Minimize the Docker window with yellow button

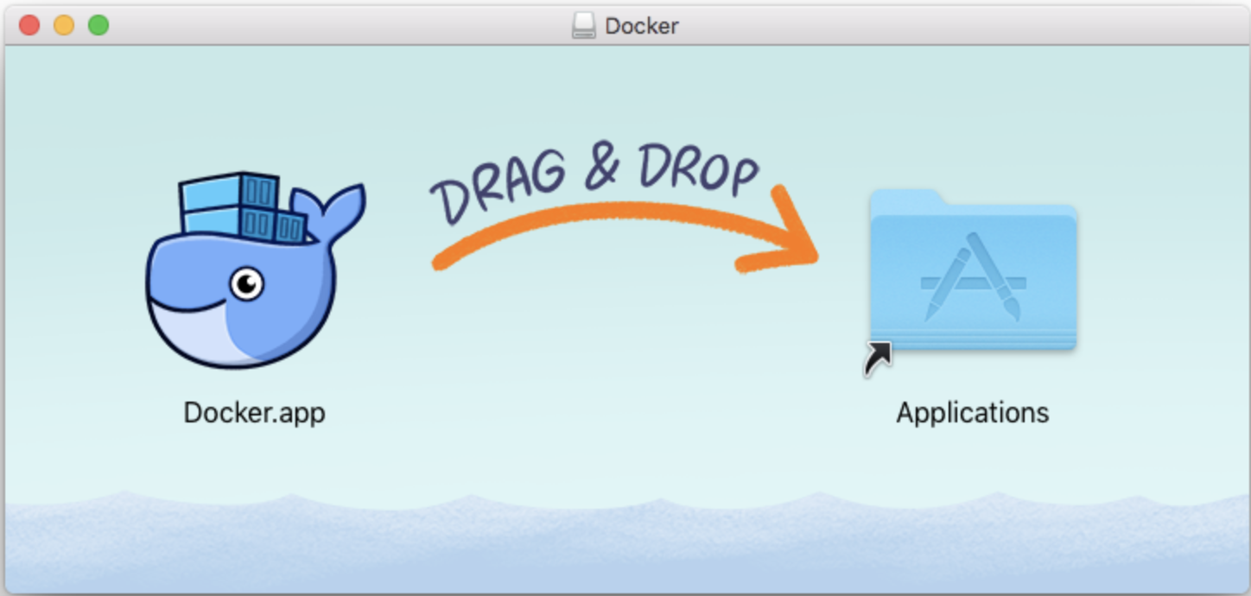(64, 25)
